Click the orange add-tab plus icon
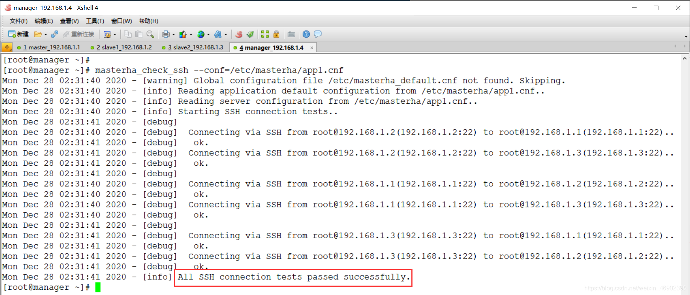The image size is (690, 295). pyautogui.click(x=7, y=47)
